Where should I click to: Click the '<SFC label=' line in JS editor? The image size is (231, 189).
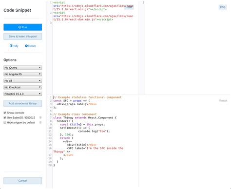coord(95,148)
